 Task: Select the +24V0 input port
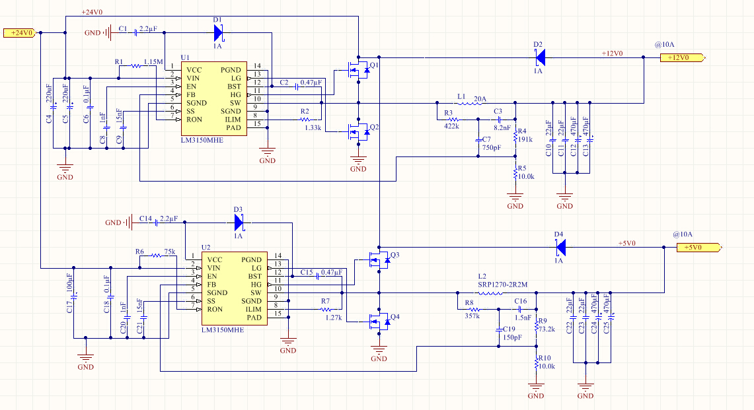click(x=20, y=33)
